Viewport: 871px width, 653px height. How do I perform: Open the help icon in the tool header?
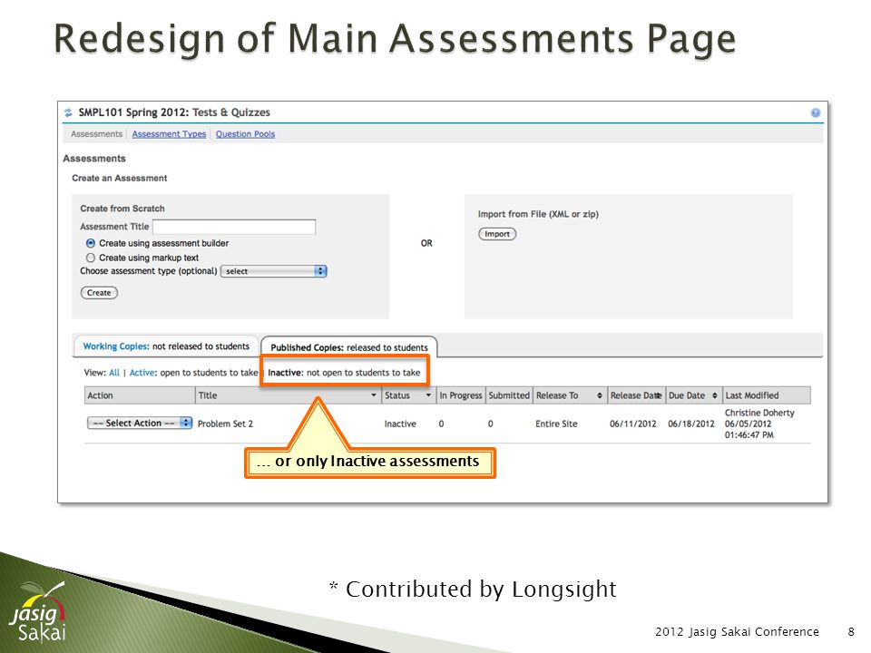click(x=815, y=112)
